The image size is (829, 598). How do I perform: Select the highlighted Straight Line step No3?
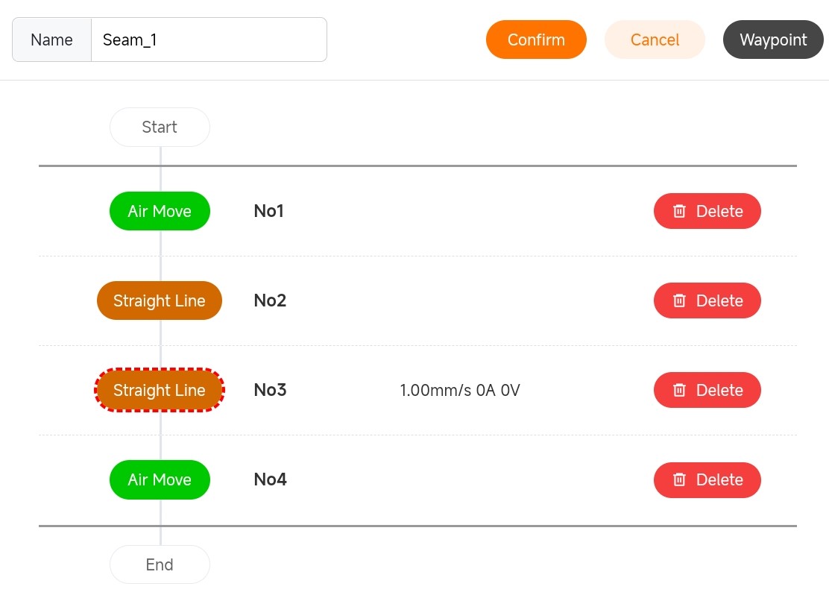pyautogui.click(x=160, y=390)
